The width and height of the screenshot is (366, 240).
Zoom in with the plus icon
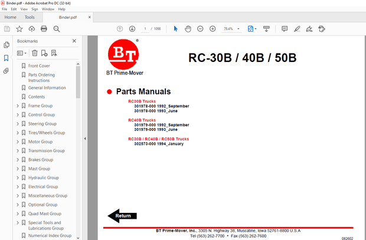pyautogui.click(x=213, y=29)
